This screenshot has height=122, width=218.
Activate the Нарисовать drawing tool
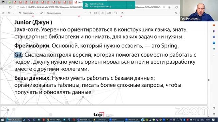(x=27, y=13)
